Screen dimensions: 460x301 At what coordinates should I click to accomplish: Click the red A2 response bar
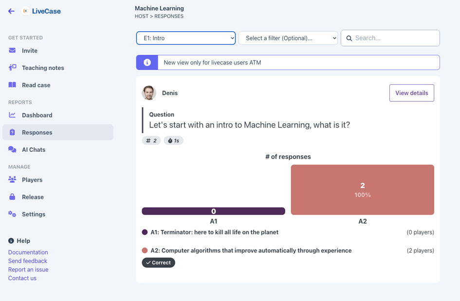coord(362,190)
